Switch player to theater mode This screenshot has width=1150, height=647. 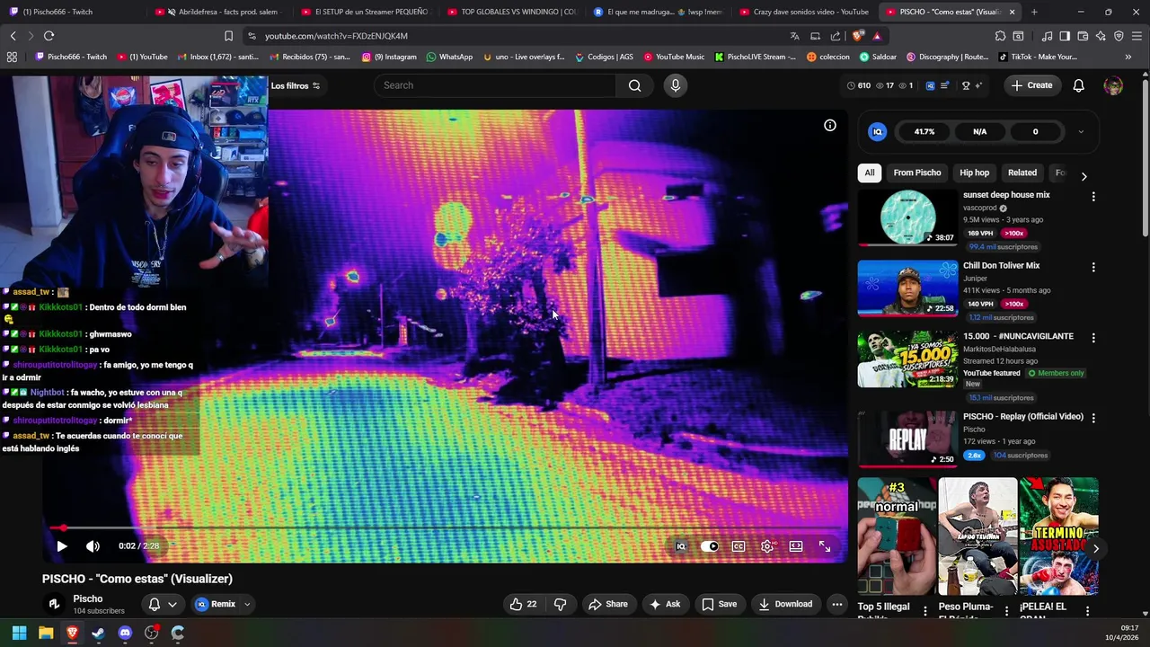(x=796, y=545)
